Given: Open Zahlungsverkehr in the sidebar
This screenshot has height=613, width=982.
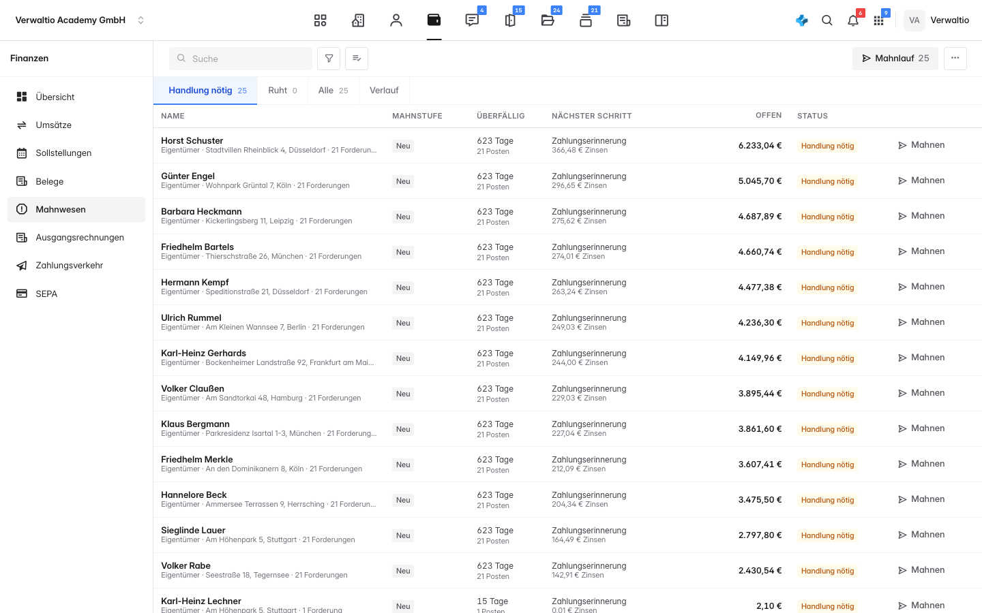Looking at the screenshot, I should (x=76, y=266).
